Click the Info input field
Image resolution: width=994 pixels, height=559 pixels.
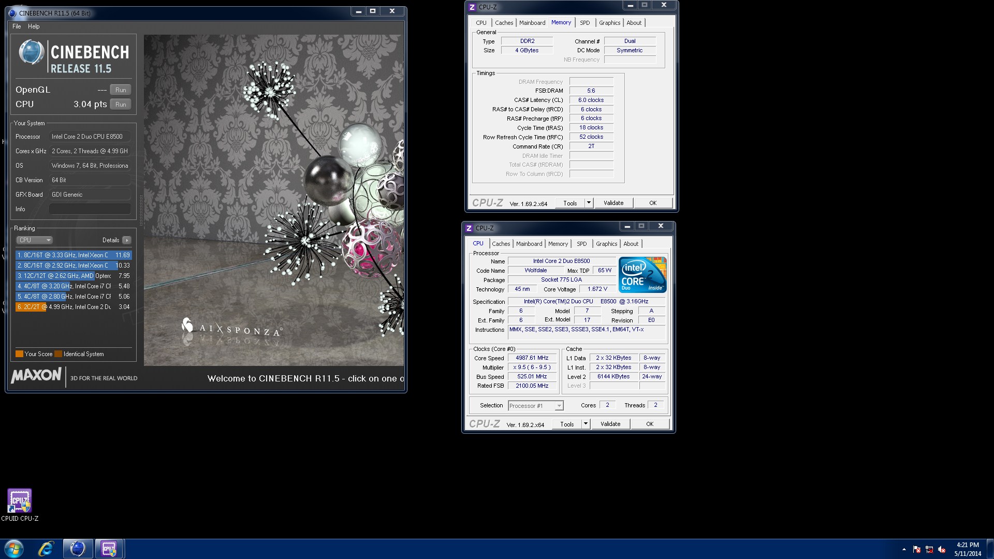coord(90,209)
